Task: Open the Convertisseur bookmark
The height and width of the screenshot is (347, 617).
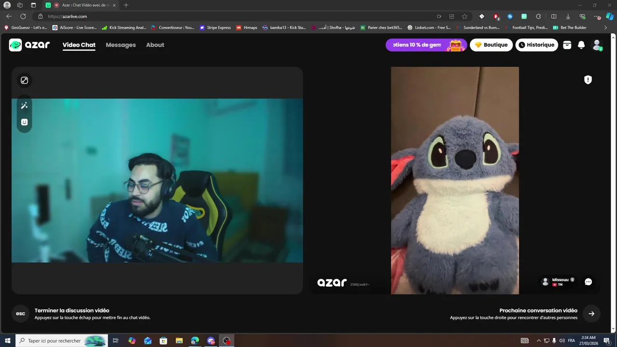Action: [173, 27]
